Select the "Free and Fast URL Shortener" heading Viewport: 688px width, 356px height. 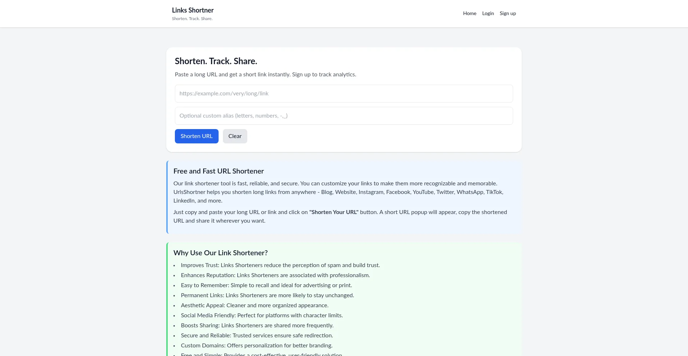pos(218,171)
